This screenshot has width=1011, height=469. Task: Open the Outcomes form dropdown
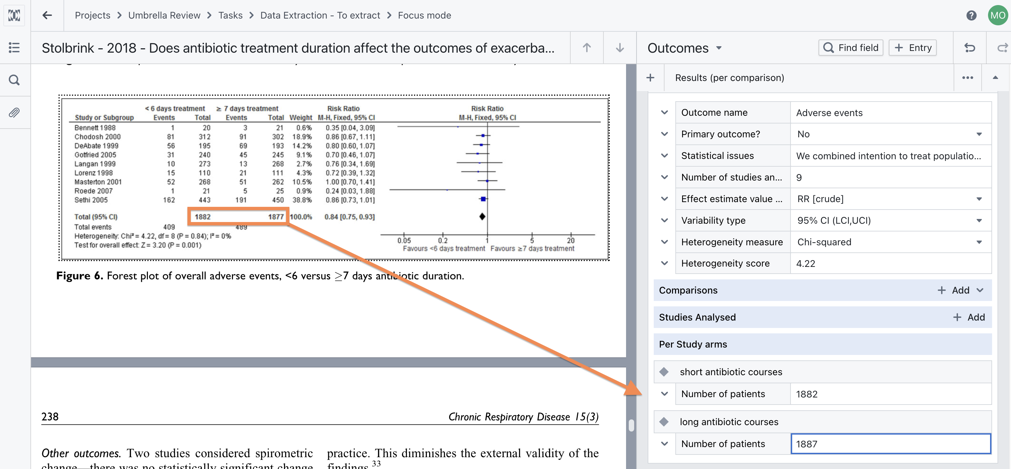pos(719,48)
